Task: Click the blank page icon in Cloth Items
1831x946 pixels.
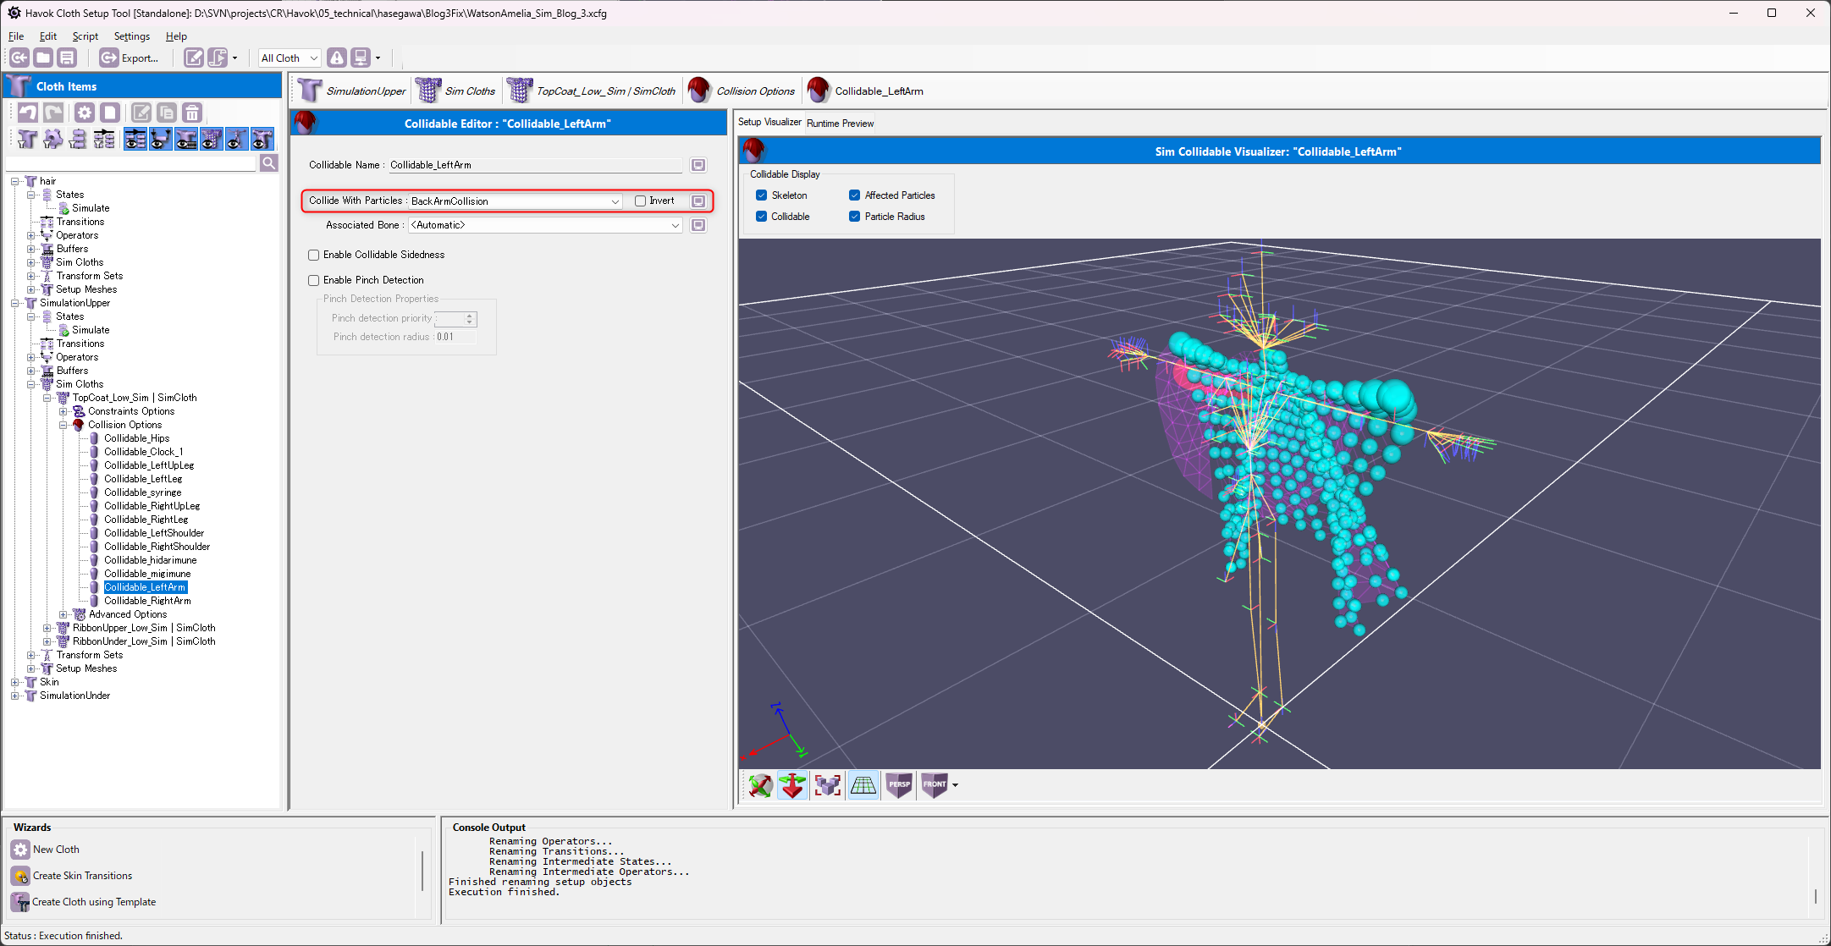Action: coord(110,113)
